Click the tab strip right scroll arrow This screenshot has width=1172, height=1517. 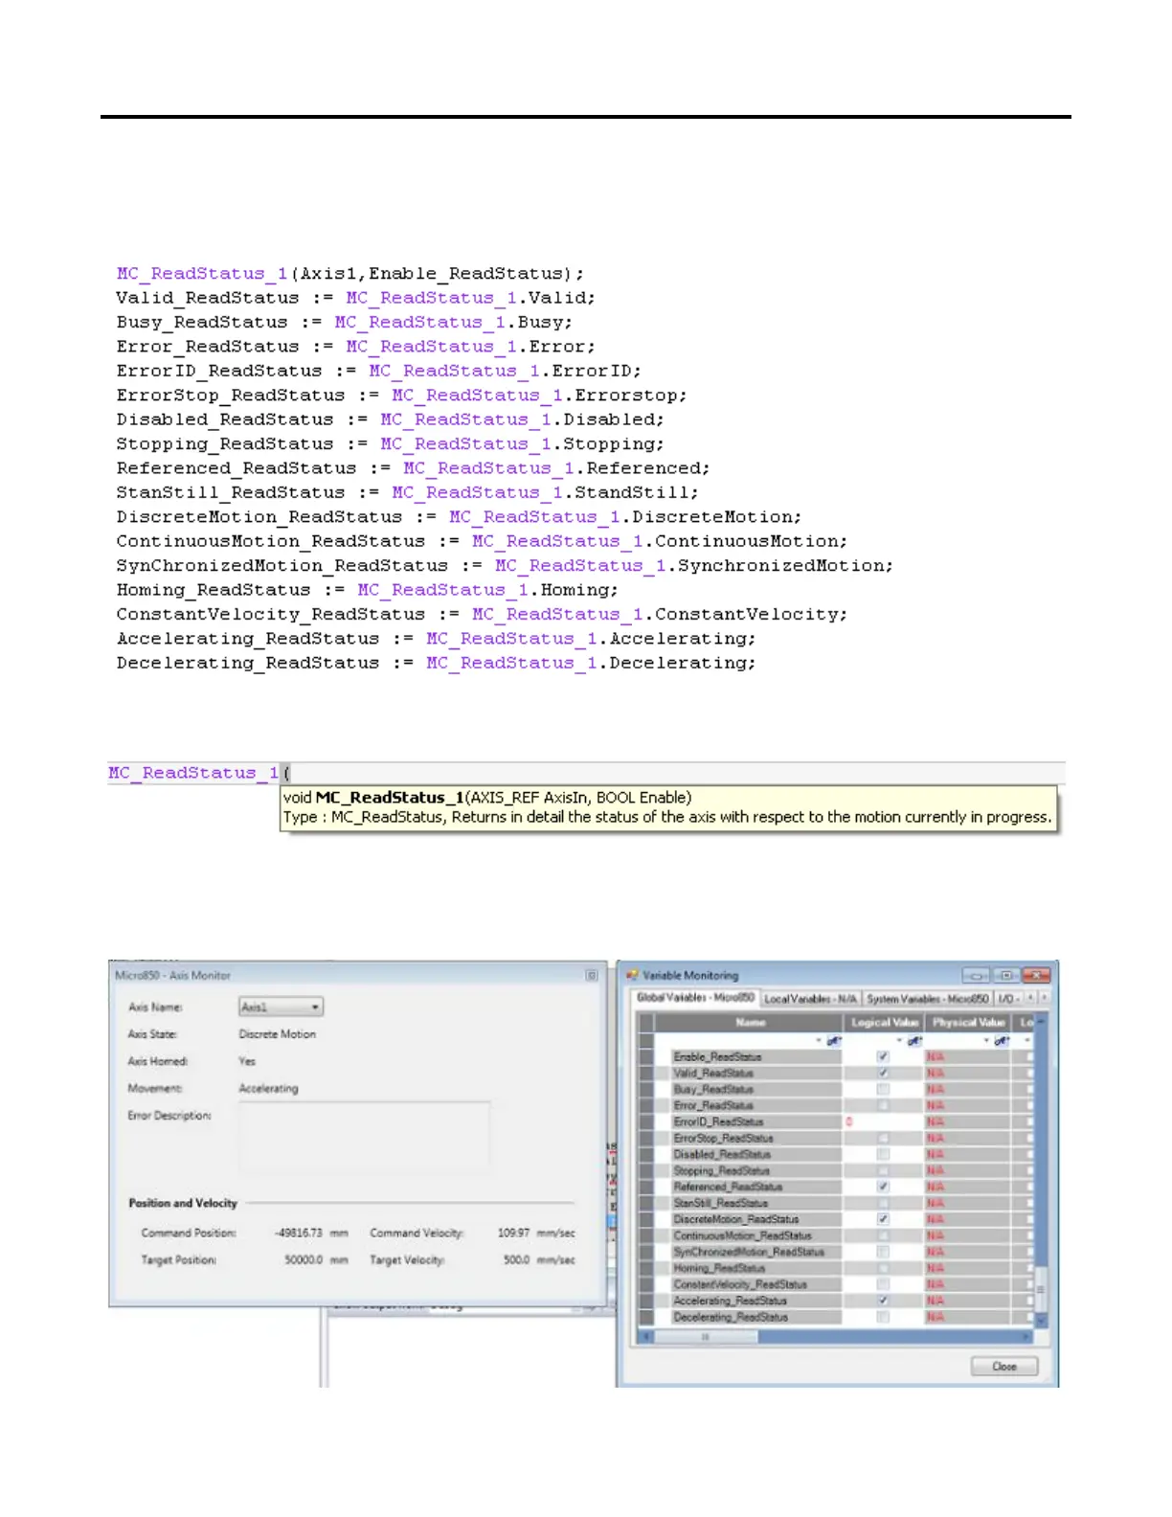[1044, 997]
